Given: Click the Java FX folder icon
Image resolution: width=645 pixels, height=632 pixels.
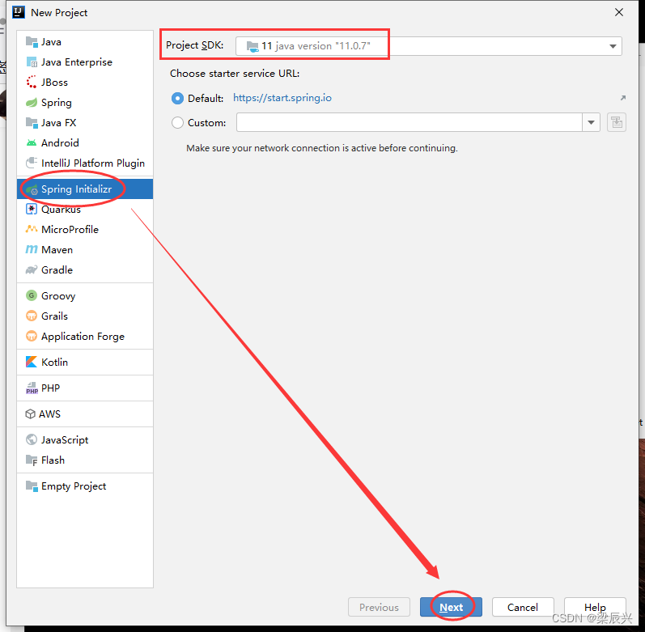Looking at the screenshot, I should coord(32,122).
